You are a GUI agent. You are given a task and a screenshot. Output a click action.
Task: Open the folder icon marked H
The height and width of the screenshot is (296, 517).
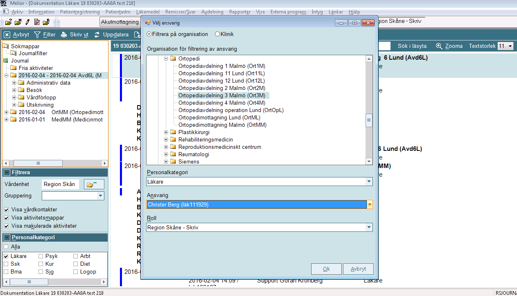[x=18, y=22]
